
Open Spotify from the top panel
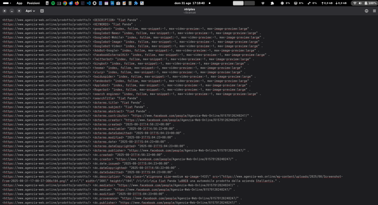pyautogui.click(x=54, y=3)
